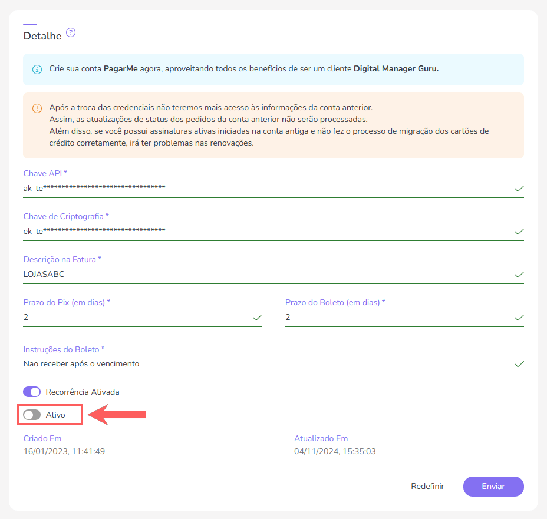Click the green checkmark beside Chave API
This screenshot has height=519, width=547.
pyautogui.click(x=519, y=189)
